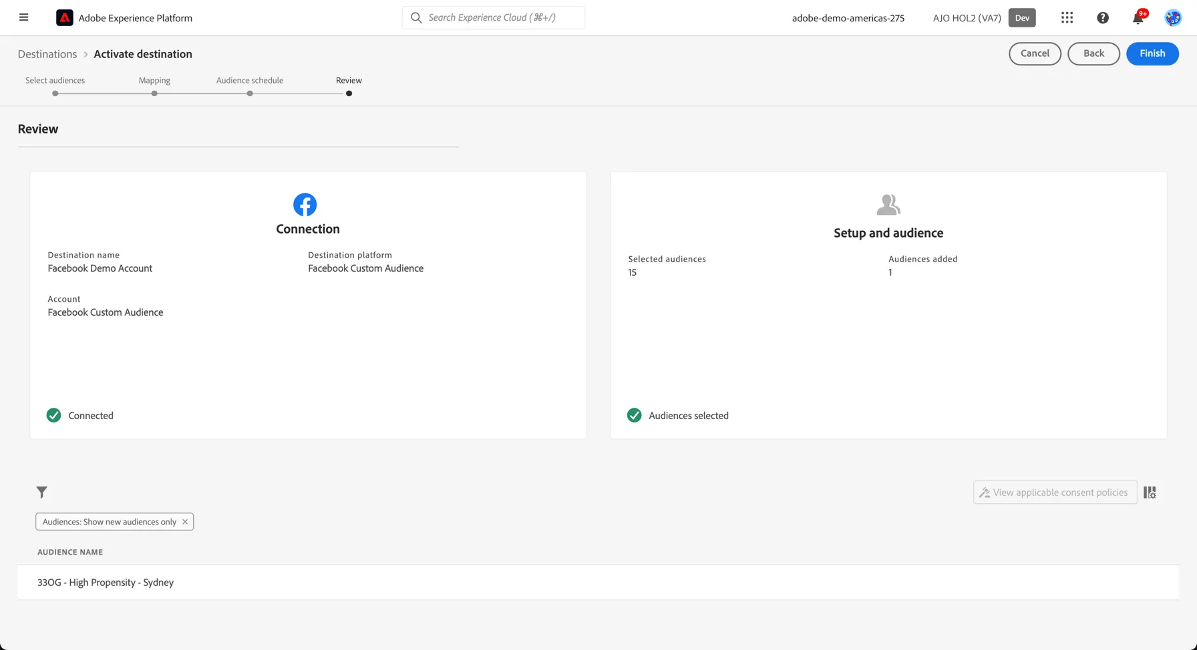Click the Dev sandbox badge
The width and height of the screenshot is (1197, 650).
point(1022,18)
